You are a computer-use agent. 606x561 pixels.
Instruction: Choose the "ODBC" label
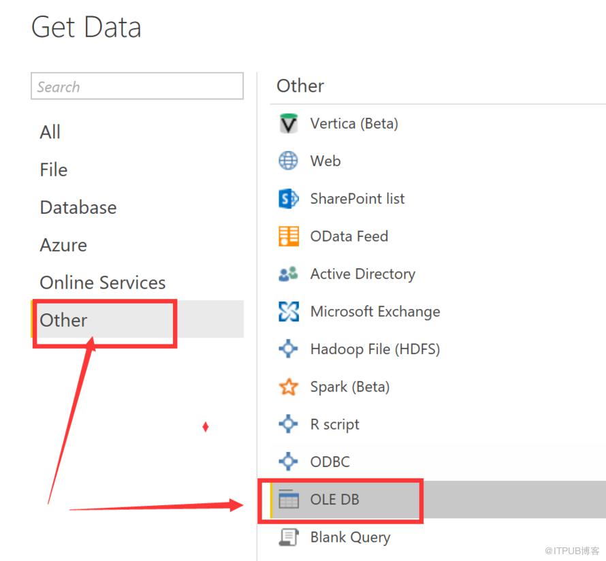(330, 462)
